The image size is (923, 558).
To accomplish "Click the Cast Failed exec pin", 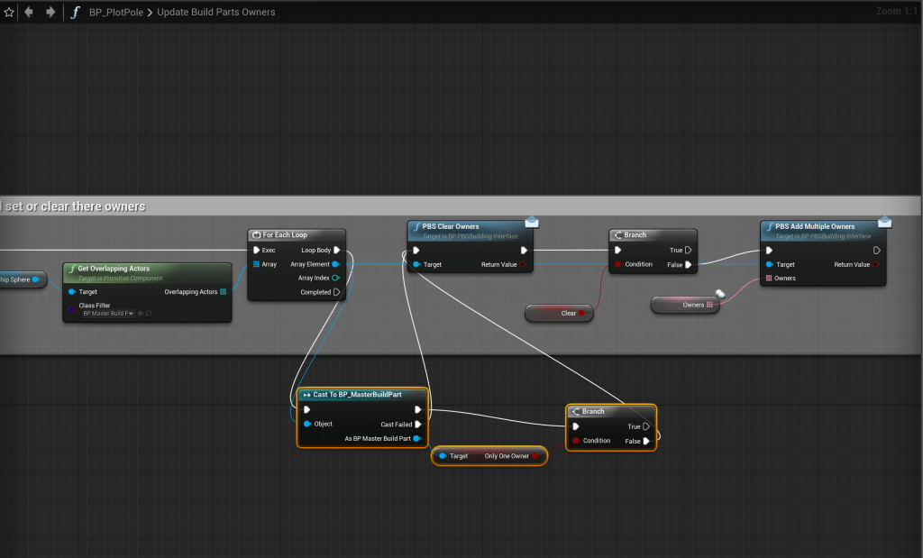I will (417, 424).
